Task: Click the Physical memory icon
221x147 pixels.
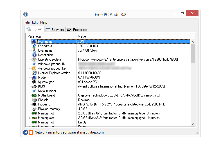Action: 34,109
